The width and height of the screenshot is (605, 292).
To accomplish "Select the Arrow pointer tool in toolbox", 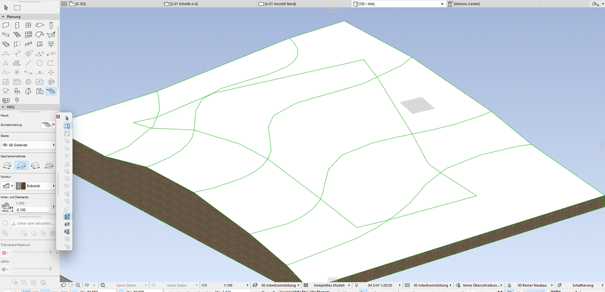I will 6,8.
